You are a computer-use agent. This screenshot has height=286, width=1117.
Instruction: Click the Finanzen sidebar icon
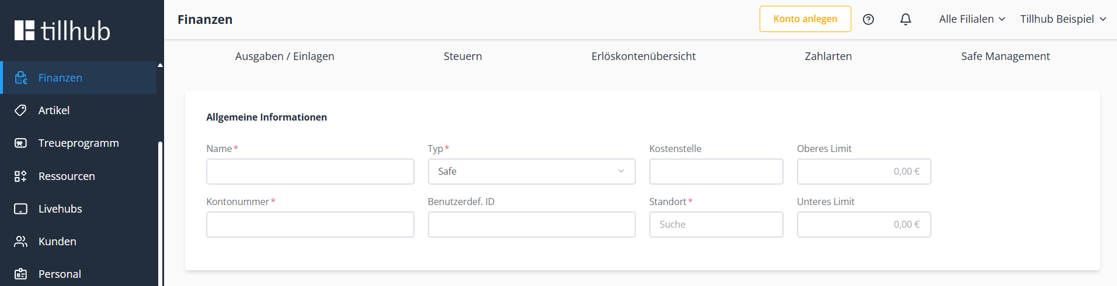[21, 78]
